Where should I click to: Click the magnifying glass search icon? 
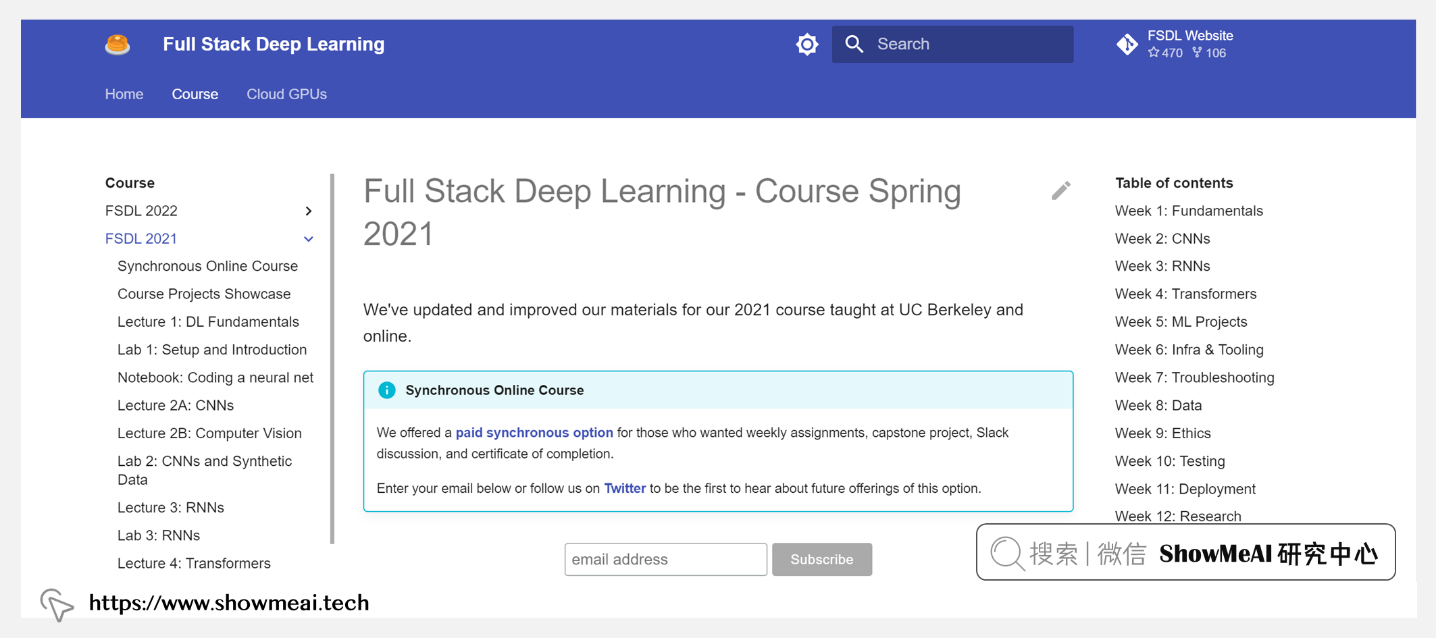click(854, 44)
